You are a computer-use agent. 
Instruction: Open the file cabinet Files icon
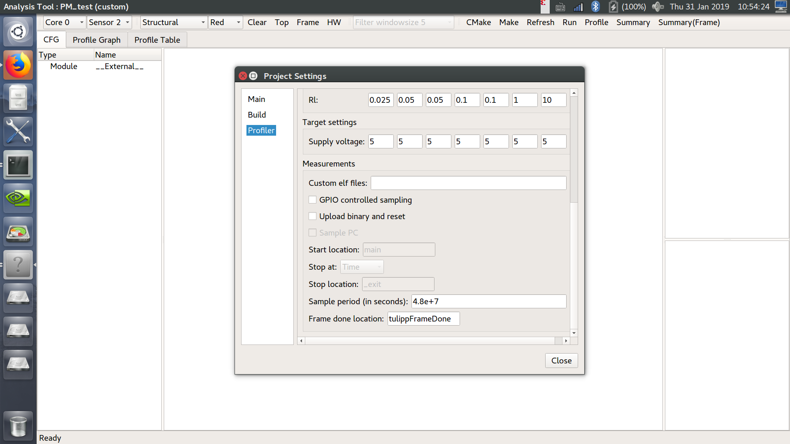click(x=18, y=98)
